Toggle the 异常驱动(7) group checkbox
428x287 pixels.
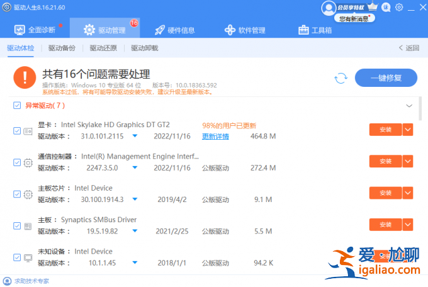[17, 105]
